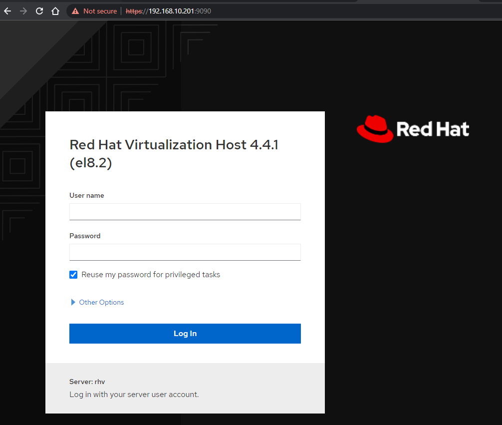Image resolution: width=502 pixels, height=425 pixels.
Task: Click the red security warning triangle icon
Action: pos(75,11)
